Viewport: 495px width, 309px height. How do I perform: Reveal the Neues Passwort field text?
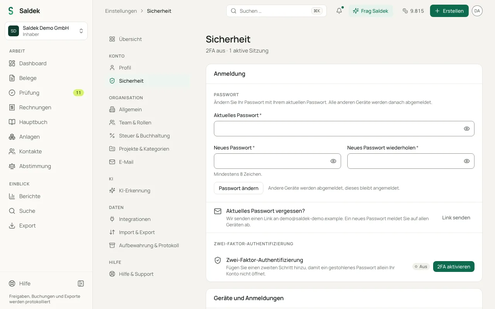[x=333, y=161]
